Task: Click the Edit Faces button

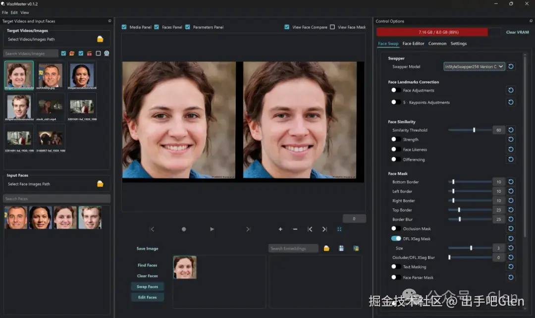Action: click(148, 297)
